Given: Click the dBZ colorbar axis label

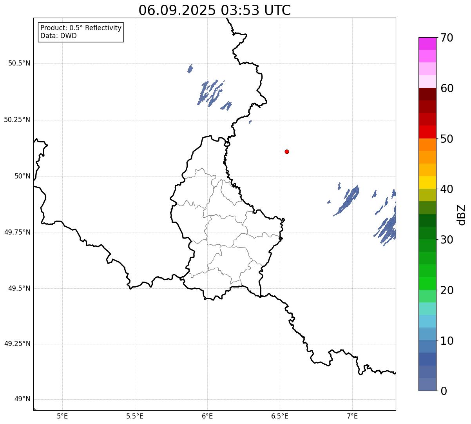Looking at the screenshot, I should pyautogui.click(x=462, y=214).
